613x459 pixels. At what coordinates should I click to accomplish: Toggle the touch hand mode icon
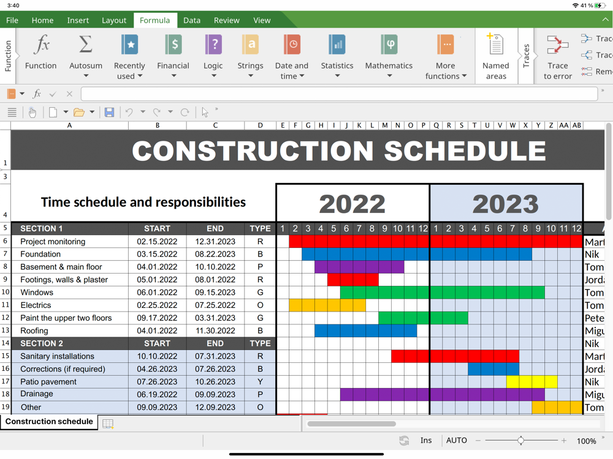tap(32, 113)
